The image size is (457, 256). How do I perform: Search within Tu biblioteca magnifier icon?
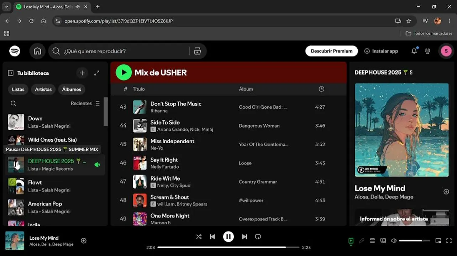pos(13,103)
